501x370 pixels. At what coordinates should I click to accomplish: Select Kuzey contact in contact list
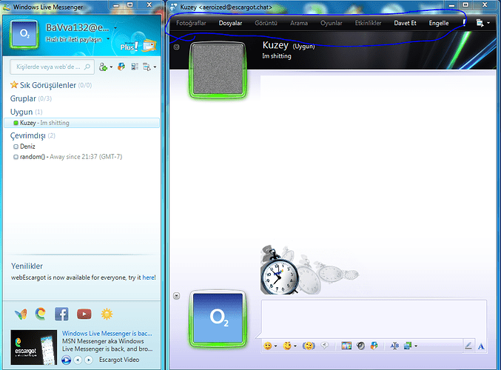click(82, 123)
